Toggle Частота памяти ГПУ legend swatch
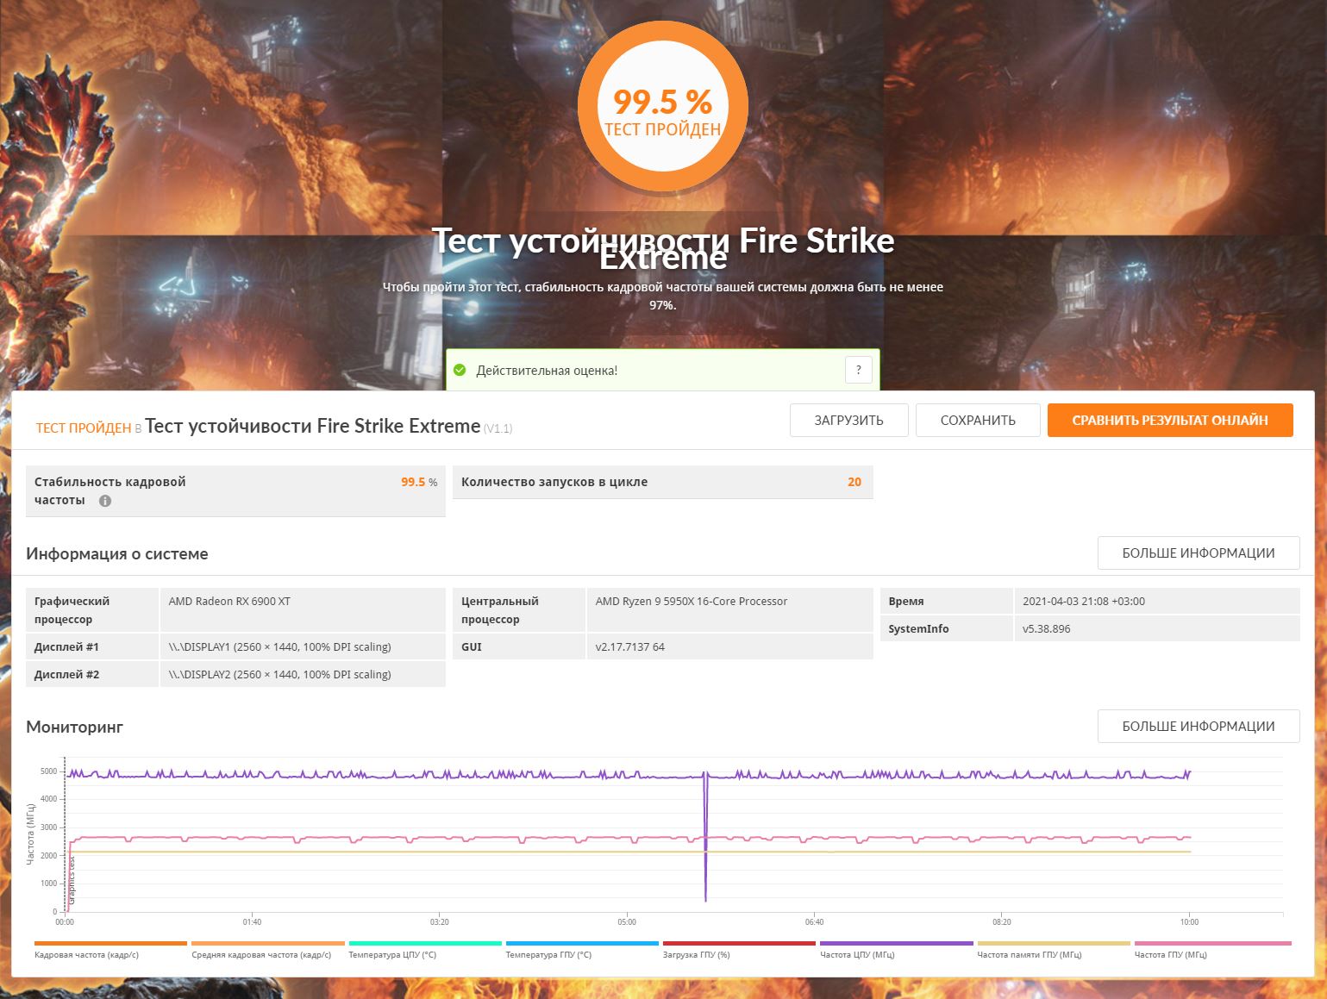The width and height of the screenshot is (1327, 999). click(1054, 944)
